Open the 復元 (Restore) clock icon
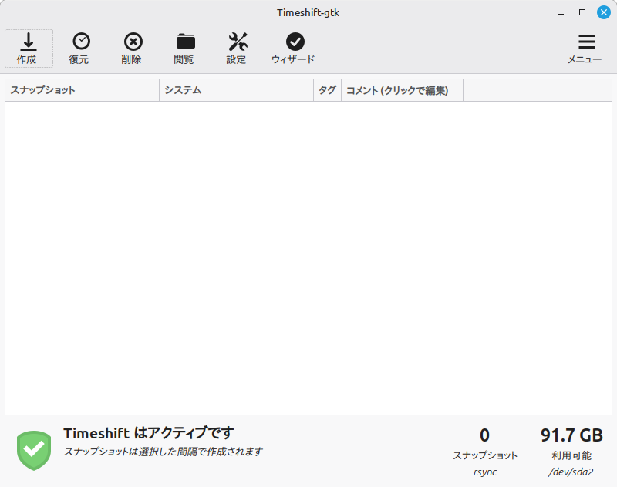Image resolution: width=617 pixels, height=487 pixels. pos(81,42)
